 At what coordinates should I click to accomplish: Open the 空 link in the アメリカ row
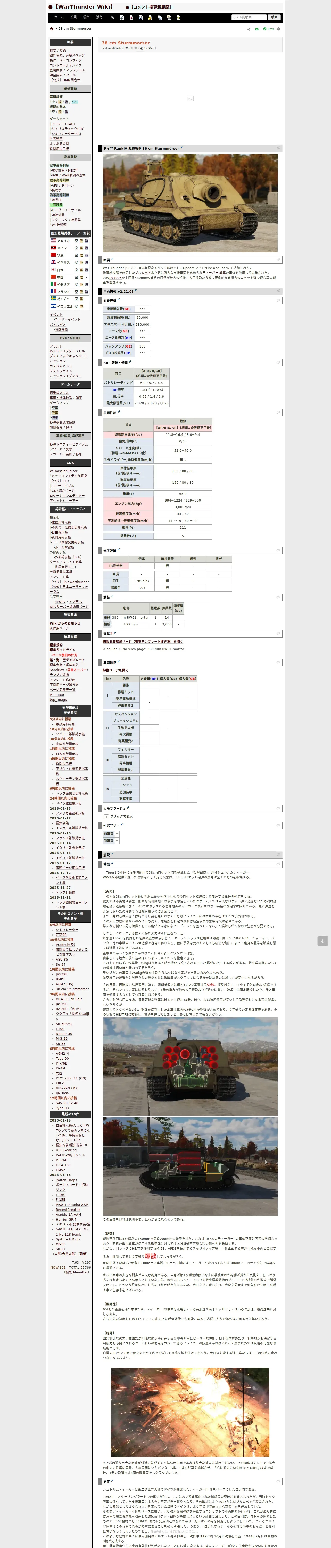76,241
